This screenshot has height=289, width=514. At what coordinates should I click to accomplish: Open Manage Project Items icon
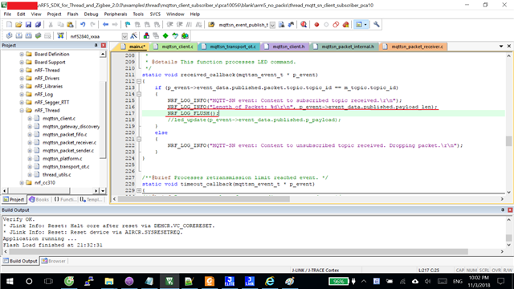pos(146,35)
